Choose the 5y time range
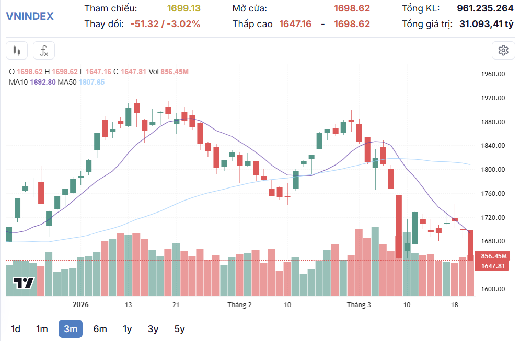This screenshot has width=520, height=341. point(179,329)
